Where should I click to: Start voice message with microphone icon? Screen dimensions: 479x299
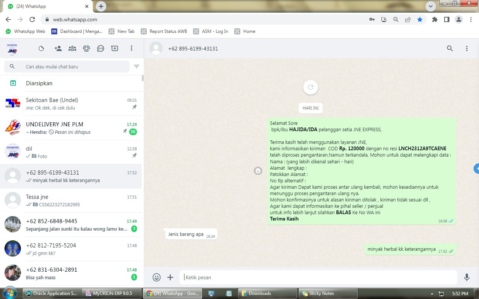click(467, 277)
